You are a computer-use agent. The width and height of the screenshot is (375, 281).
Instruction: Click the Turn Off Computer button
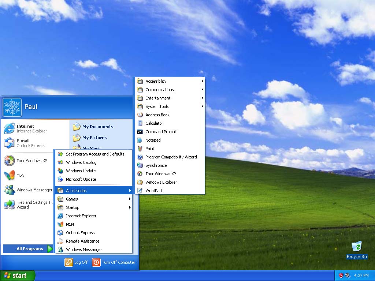tap(114, 262)
